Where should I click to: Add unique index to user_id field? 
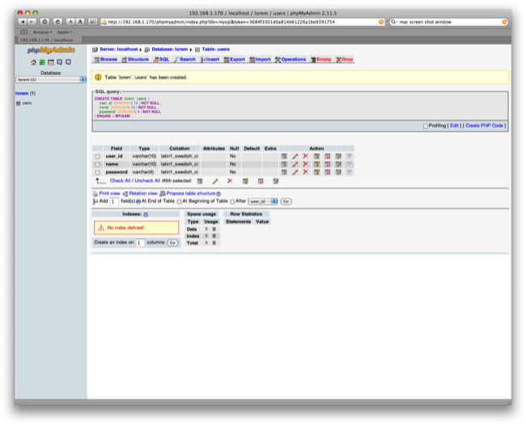point(328,156)
